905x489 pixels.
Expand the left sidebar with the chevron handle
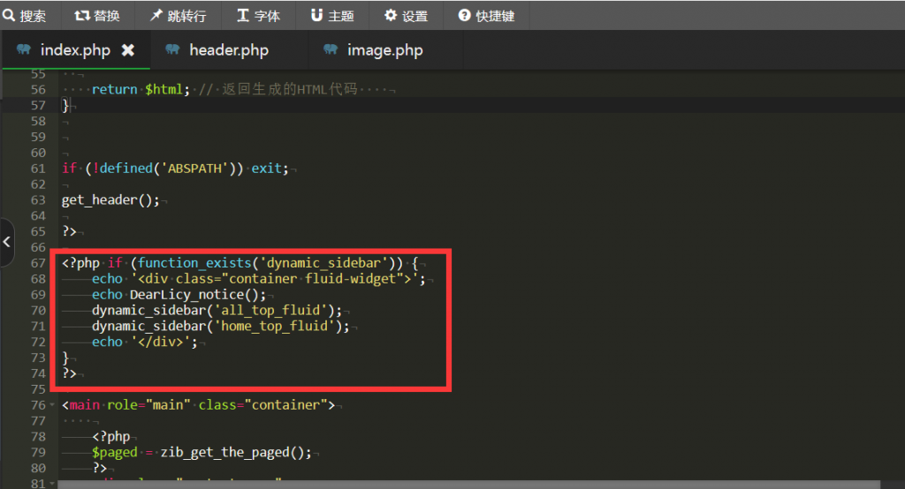tap(7, 240)
